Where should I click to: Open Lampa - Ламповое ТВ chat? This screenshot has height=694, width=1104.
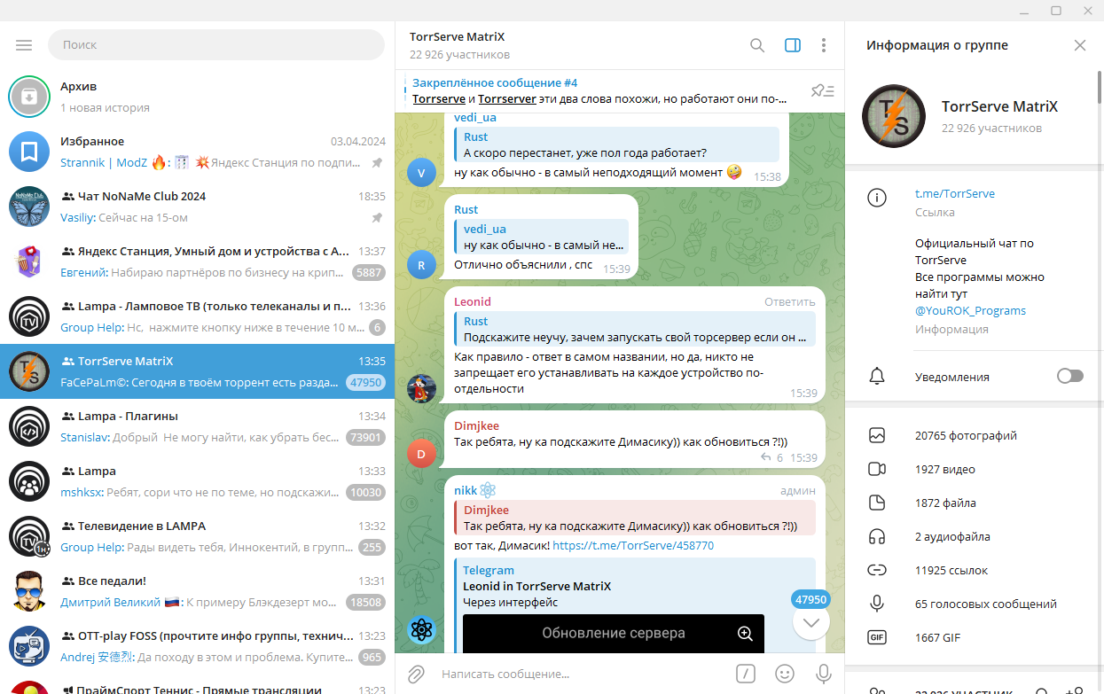[197, 316]
